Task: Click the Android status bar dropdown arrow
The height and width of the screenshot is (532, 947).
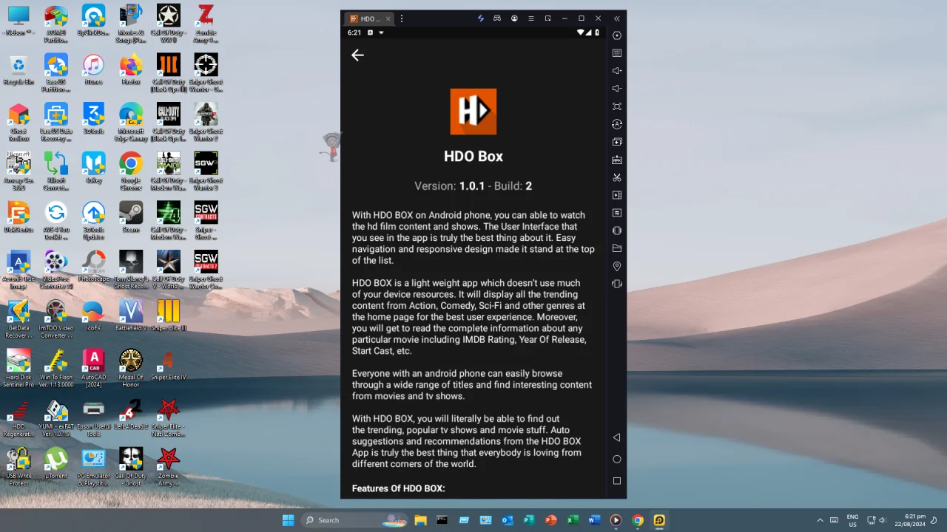Action: (x=381, y=33)
